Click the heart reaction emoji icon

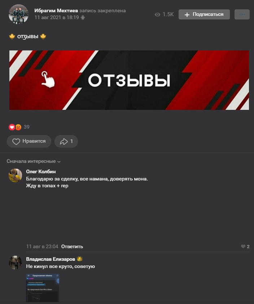[x=12, y=127]
